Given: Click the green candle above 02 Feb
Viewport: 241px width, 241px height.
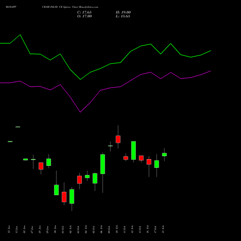Looking at the screenshot, I should click(72, 197).
